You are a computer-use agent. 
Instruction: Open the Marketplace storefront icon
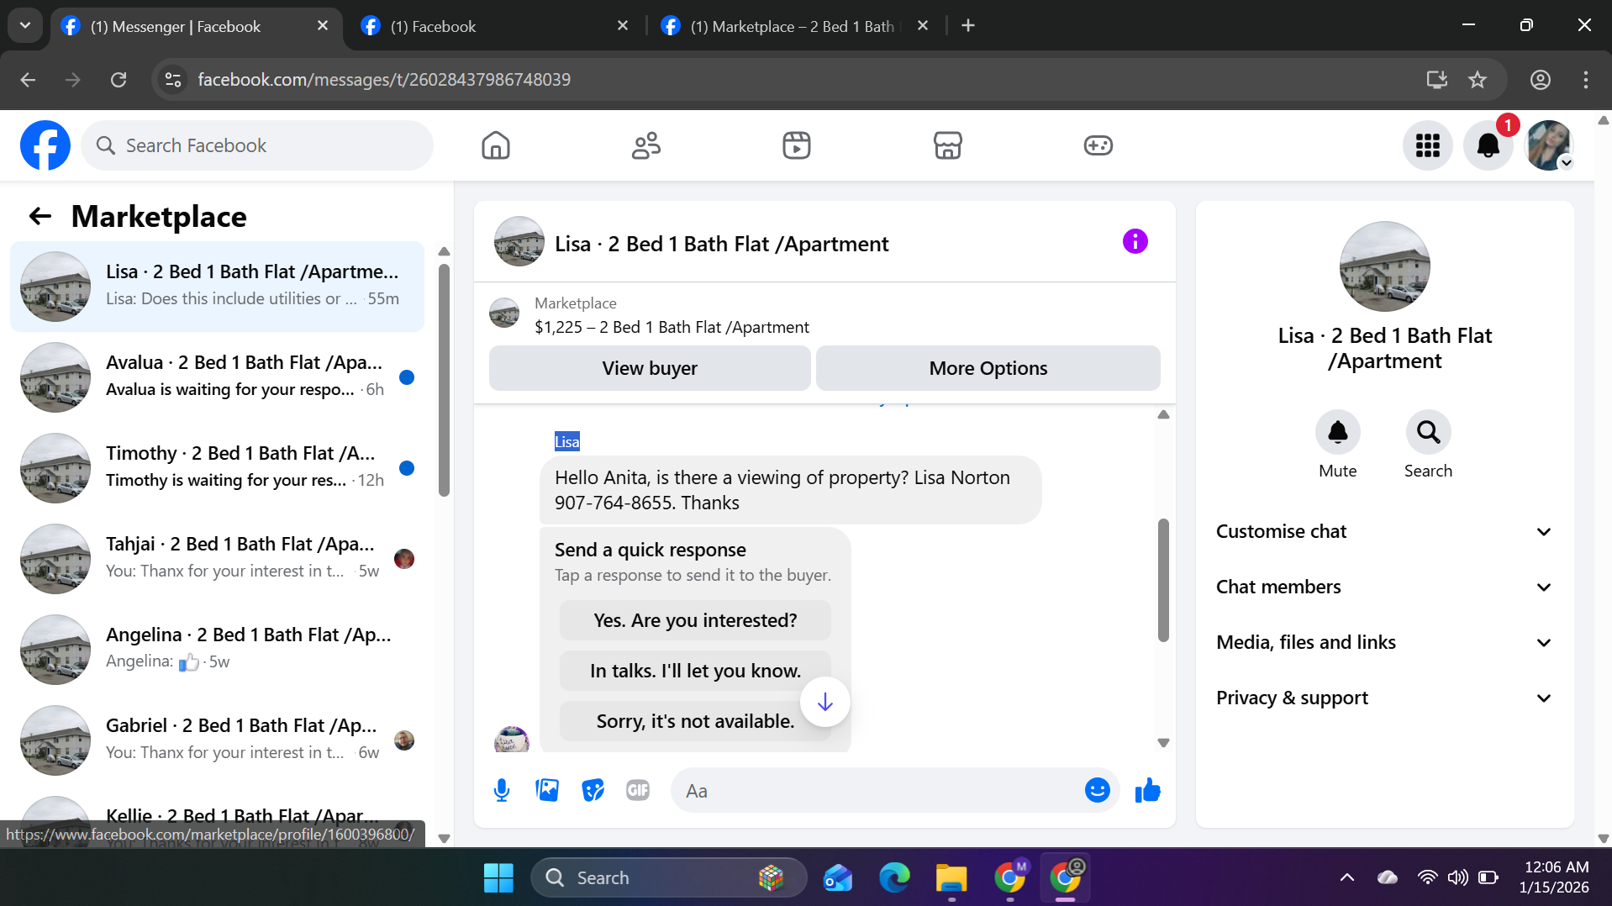948,145
